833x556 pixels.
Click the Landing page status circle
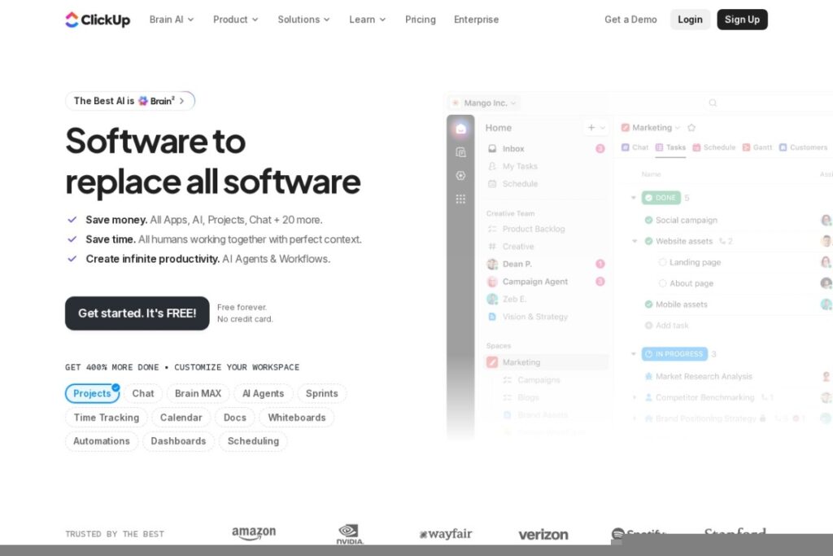pyautogui.click(x=662, y=263)
